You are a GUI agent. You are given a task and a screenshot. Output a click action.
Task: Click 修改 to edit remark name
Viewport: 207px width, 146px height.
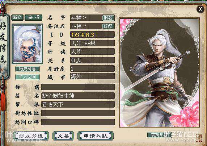pyautogui.click(x=108, y=26)
